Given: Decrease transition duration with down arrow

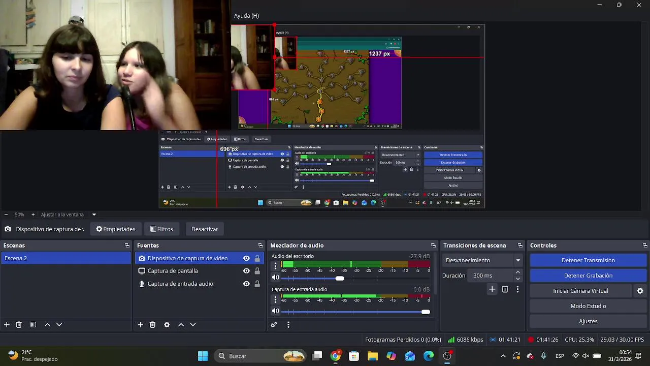Looking at the screenshot, I should [518, 279].
